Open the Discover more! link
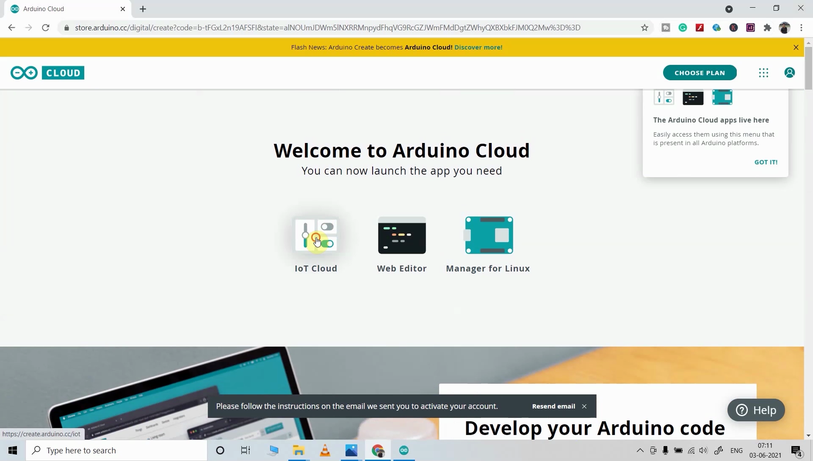This screenshot has width=813, height=461. point(478,47)
